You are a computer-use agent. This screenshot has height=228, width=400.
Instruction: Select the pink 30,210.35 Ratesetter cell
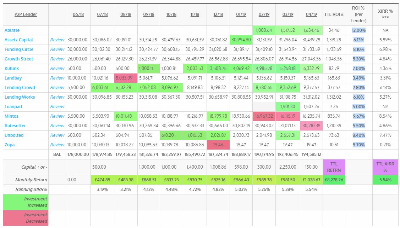[312, 126]
